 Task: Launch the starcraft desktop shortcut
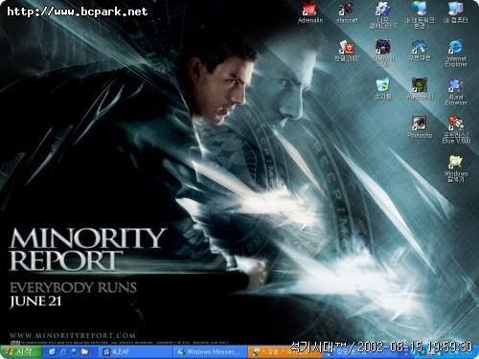(x=347, y=12)
